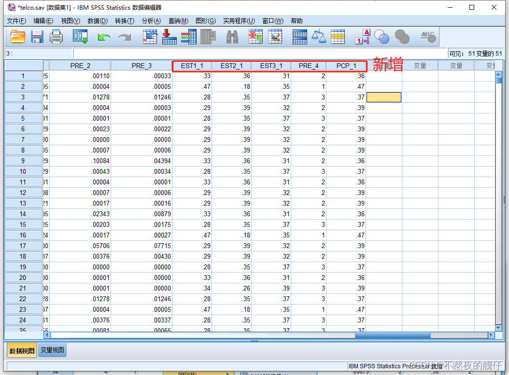Click the cell with value .00110
This screenshot has width=509, height=375.
[80, 76]
